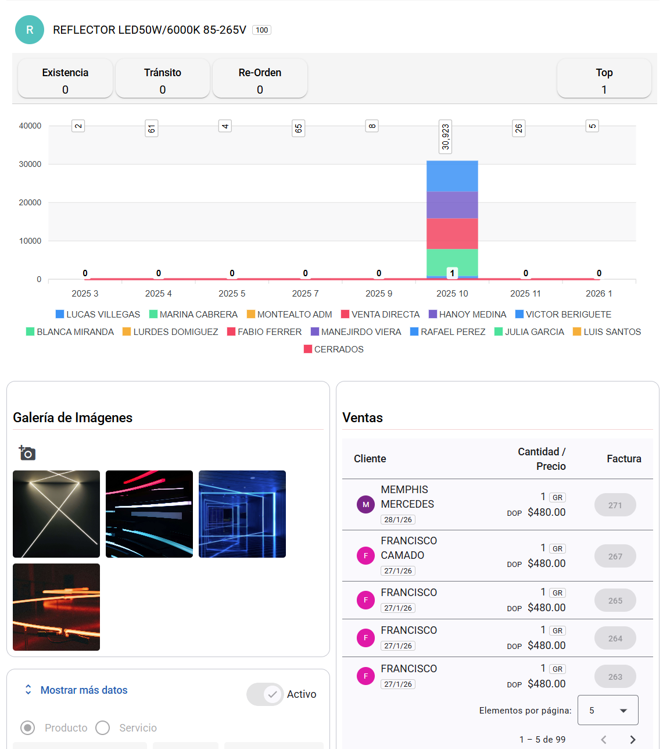Screen dimensions: 663x749
Task: Click the red VENTA DIRECTA legend swatch
Action: click(x=345, y=314)
